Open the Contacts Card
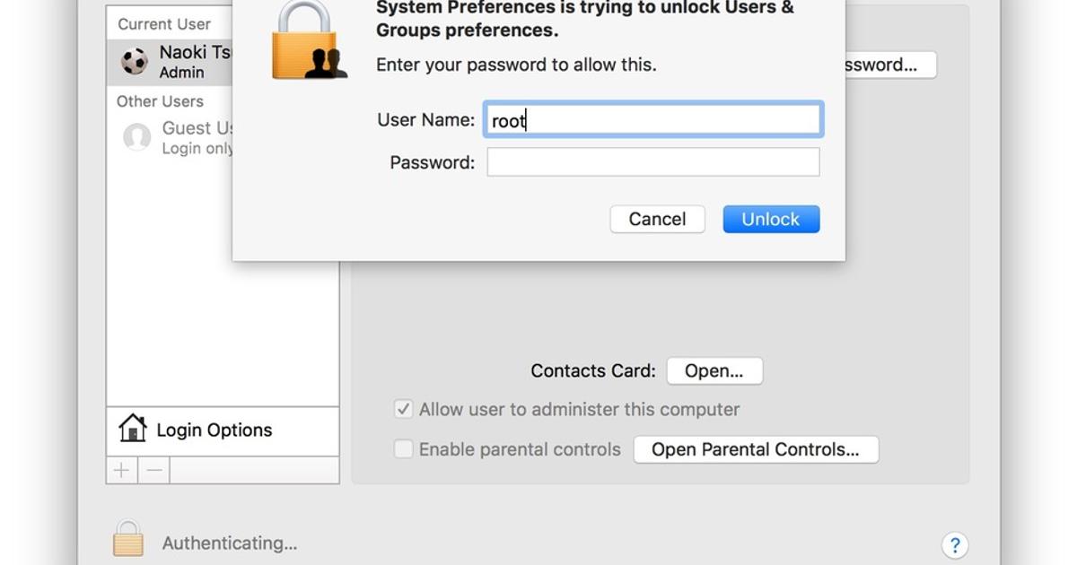Viewport: 1077px width, 565px height. [714, 370]
